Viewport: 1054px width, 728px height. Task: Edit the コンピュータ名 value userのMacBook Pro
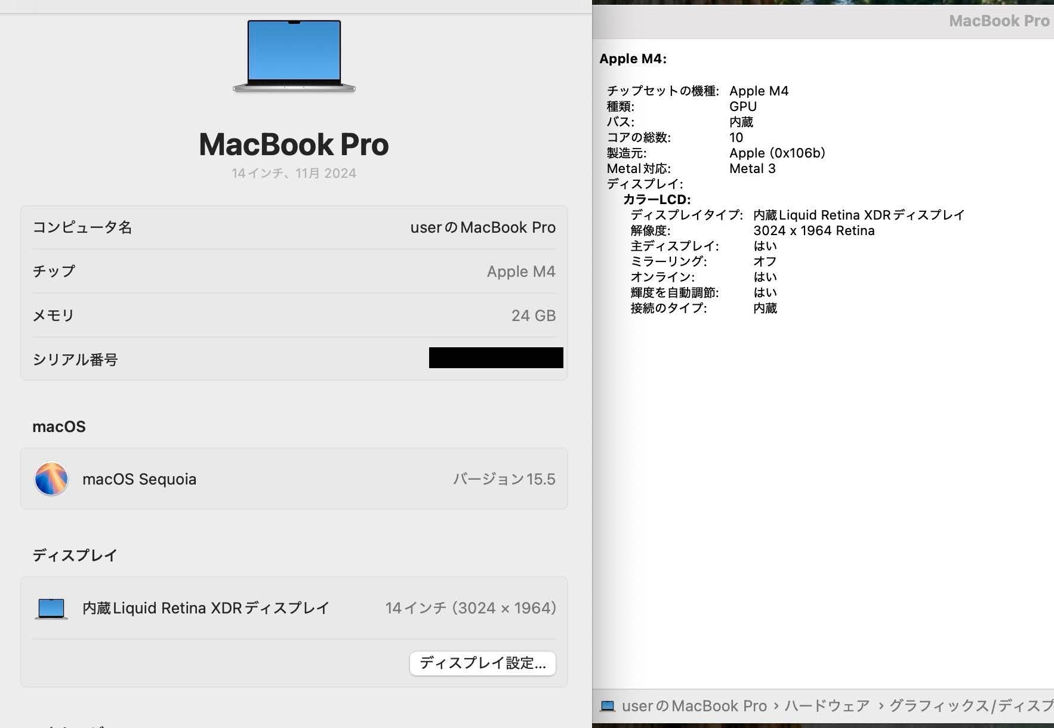pos(482,227)
